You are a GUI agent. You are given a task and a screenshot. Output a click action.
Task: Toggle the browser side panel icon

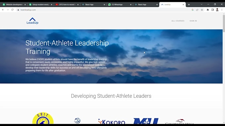pos(212,10)
